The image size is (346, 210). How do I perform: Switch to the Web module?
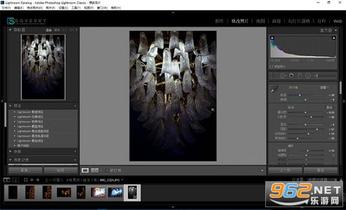tap(337, 21)
